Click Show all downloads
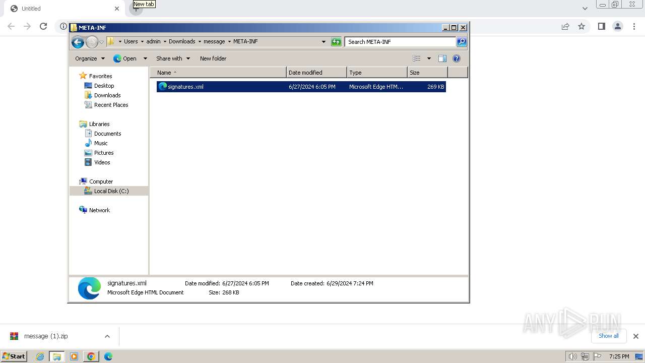 pos(608,336)
